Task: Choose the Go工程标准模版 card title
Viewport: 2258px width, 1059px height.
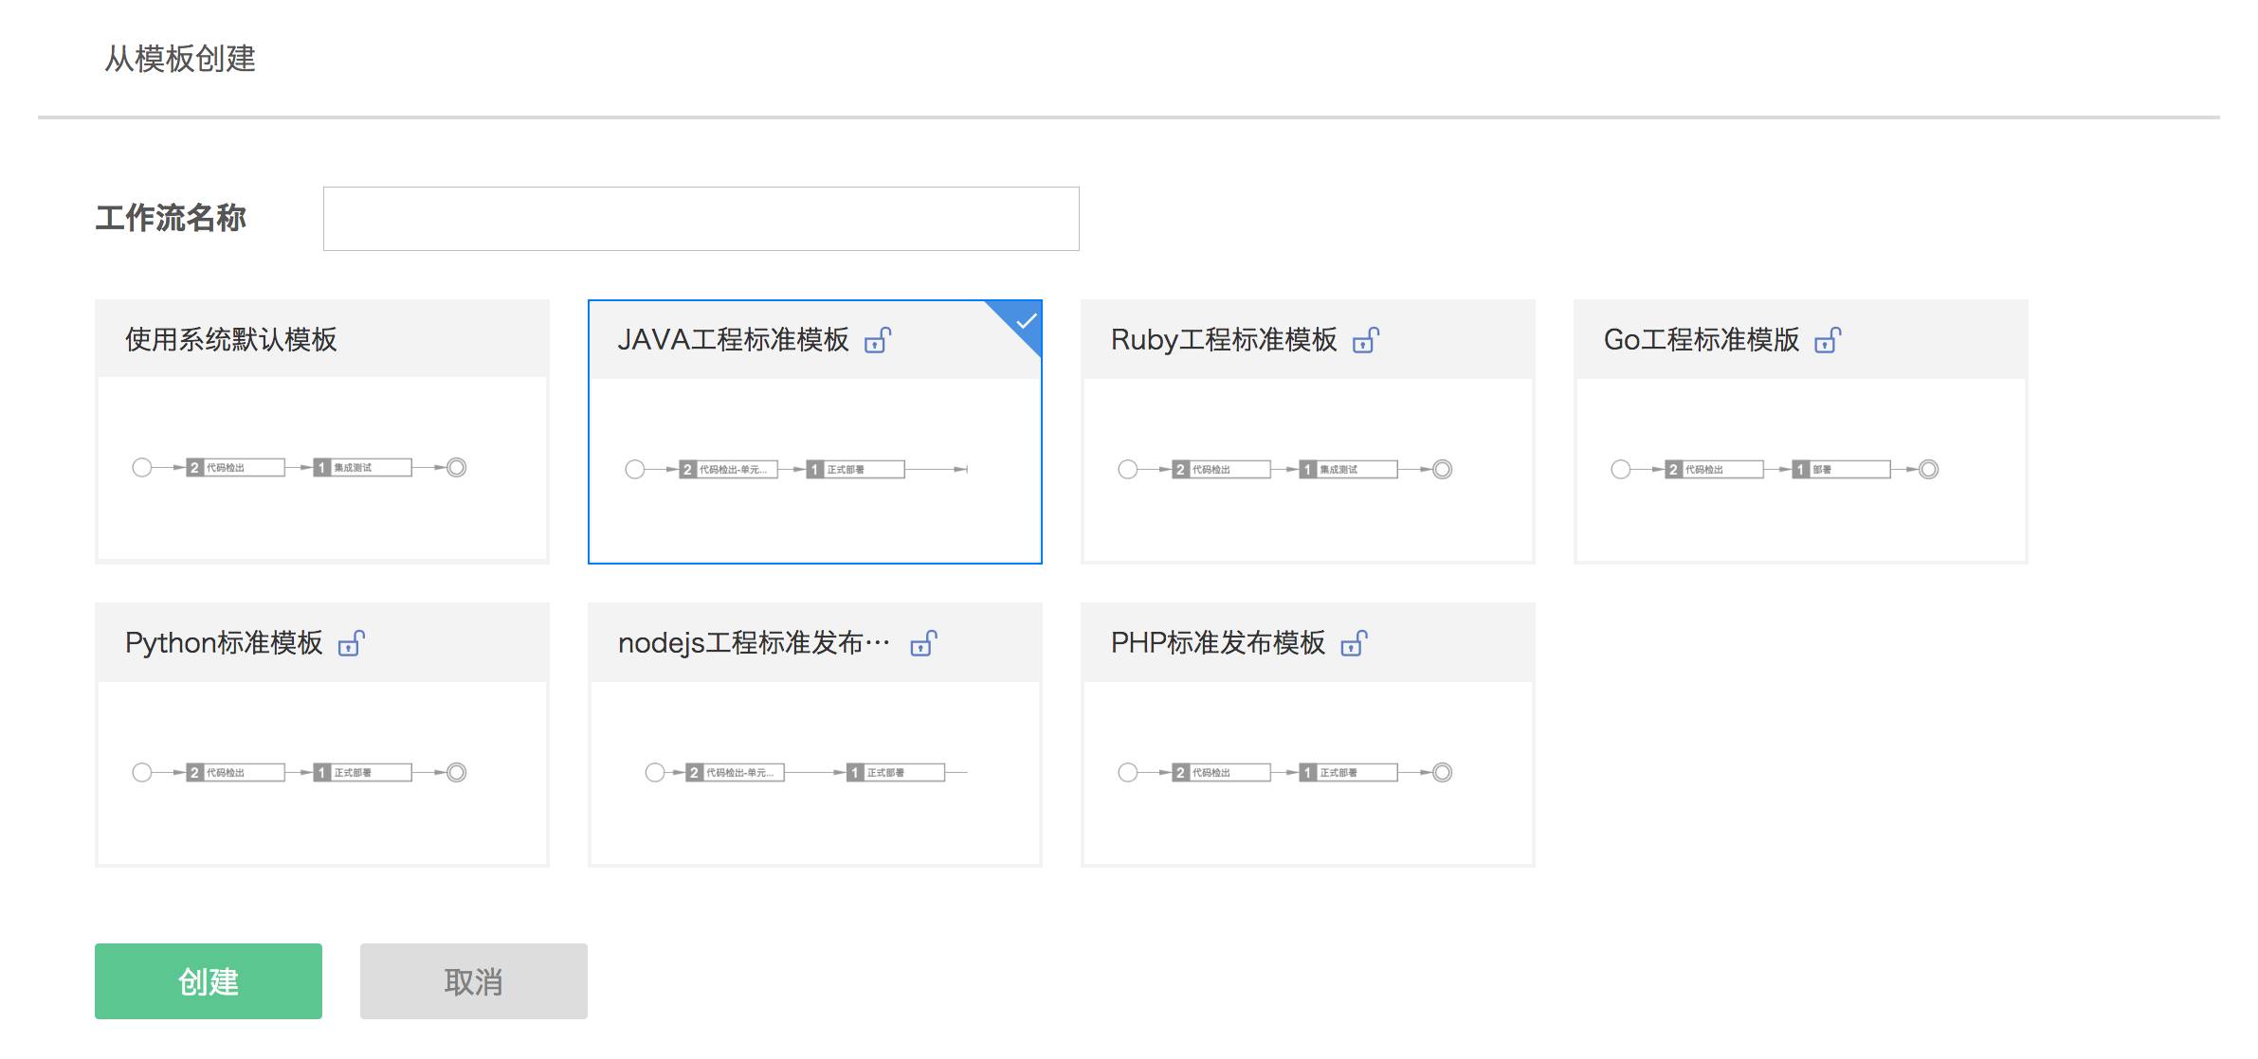Action: click(x=1701, y=340)
